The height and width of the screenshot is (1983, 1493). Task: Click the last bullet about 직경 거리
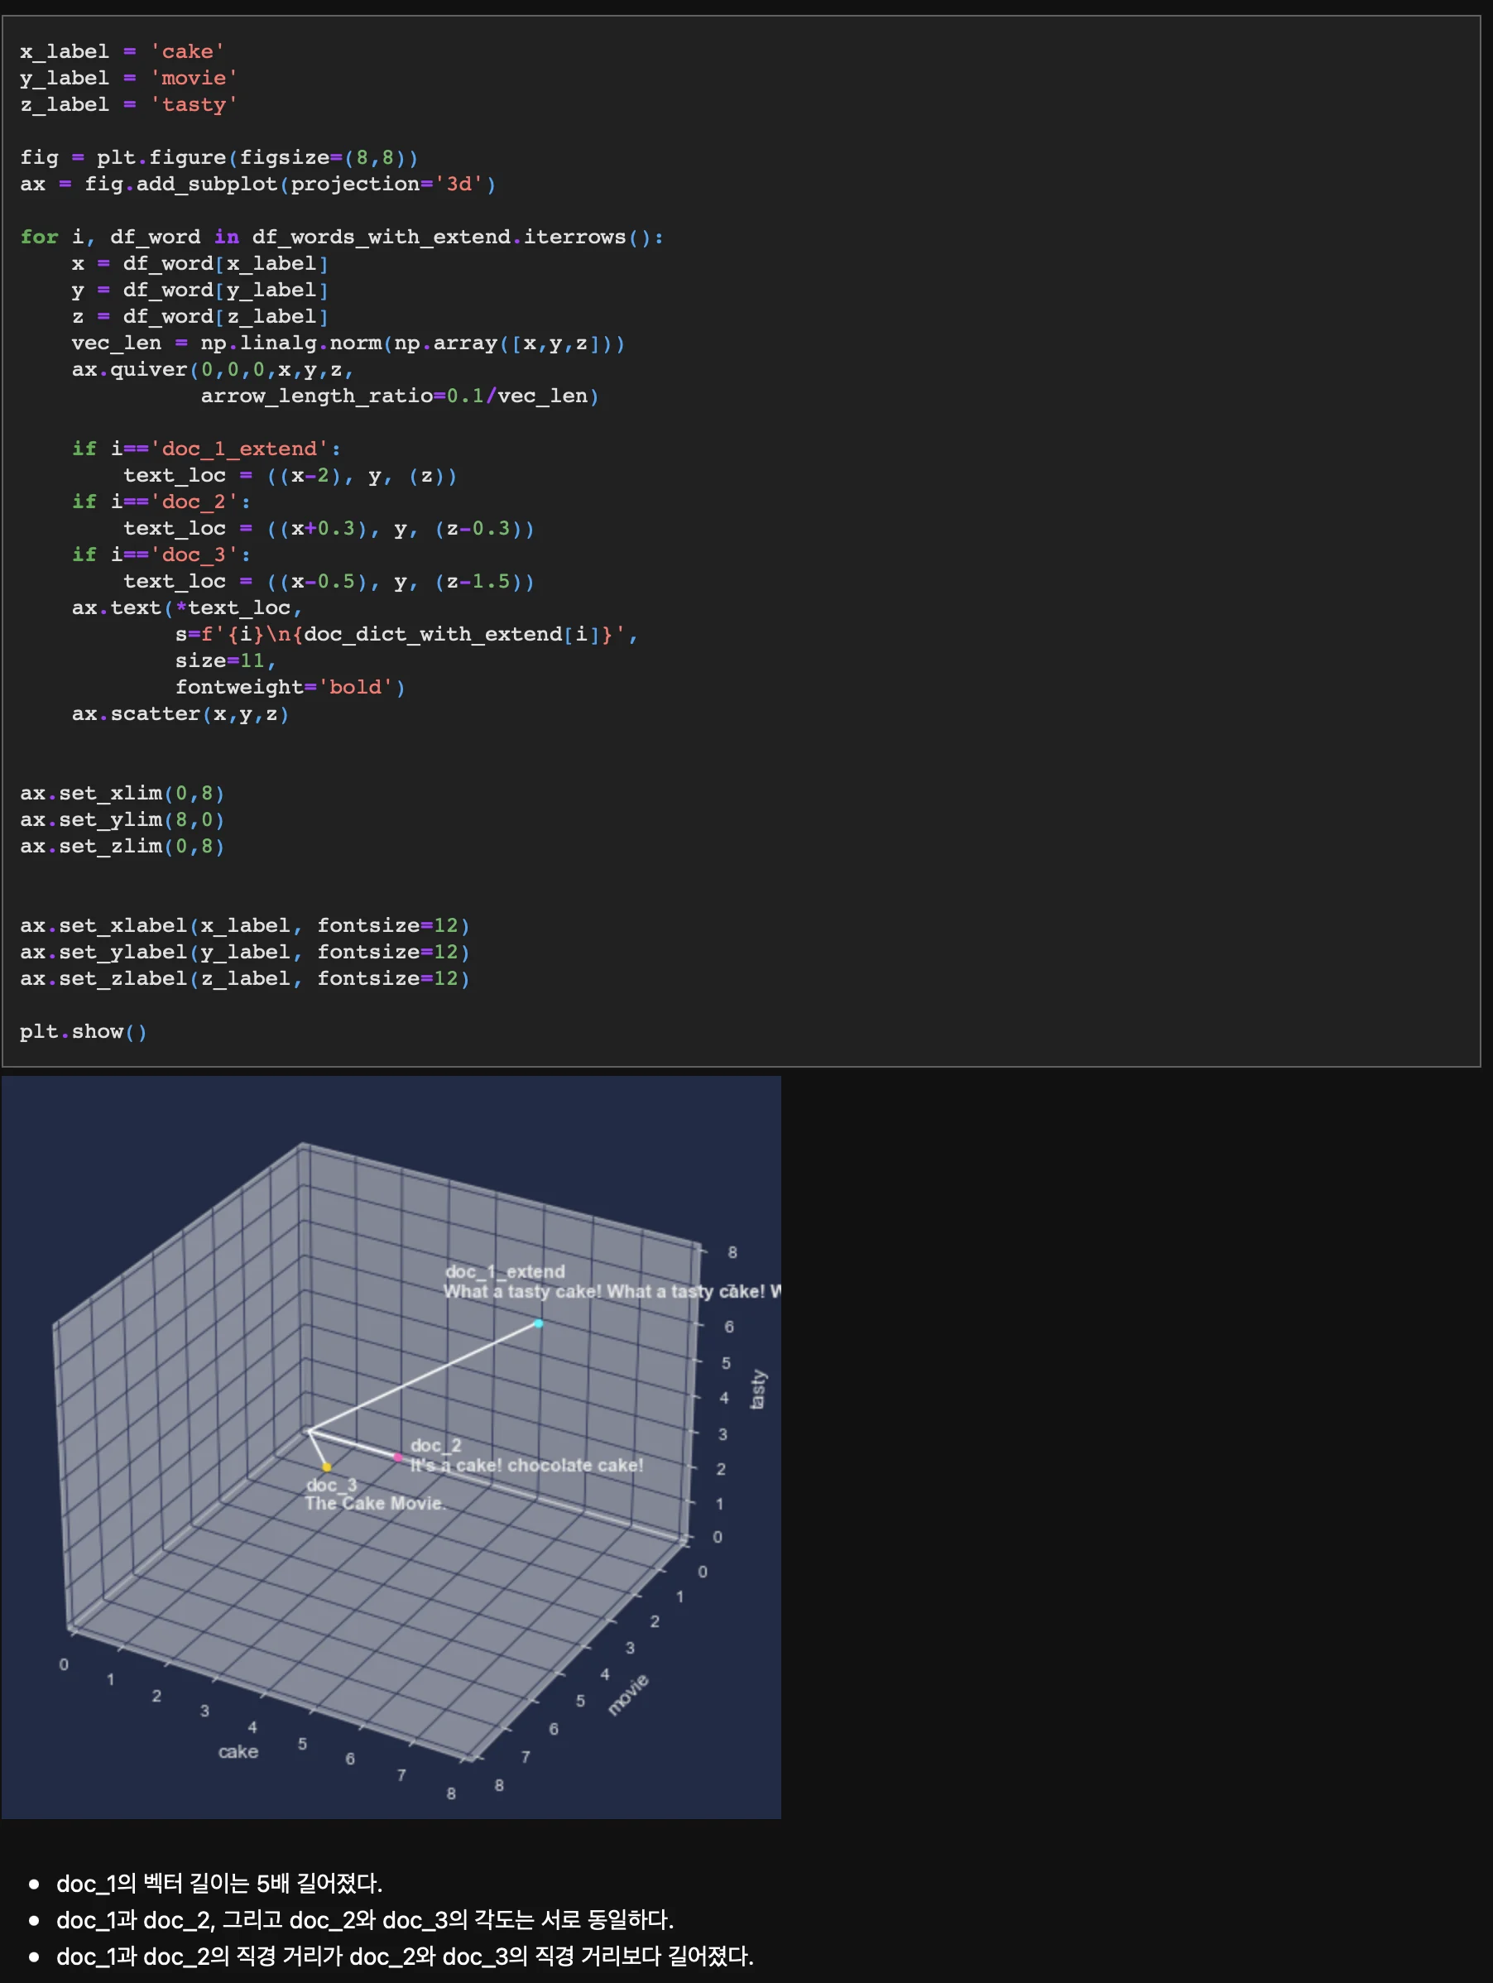pyautogui.click(x=405, y=1957)
